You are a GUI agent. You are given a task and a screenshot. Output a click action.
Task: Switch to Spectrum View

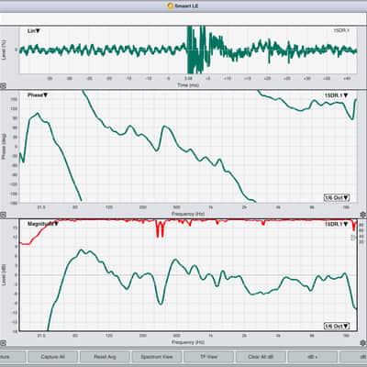(x=157, y=357)
